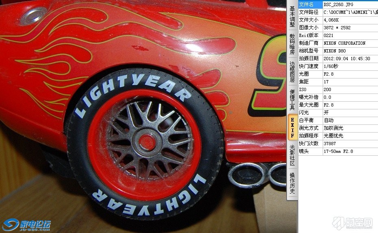Screen dimensions: 378x233
Task: Select the 曝光补偿 value 0.0
Action: click(327, 97)
